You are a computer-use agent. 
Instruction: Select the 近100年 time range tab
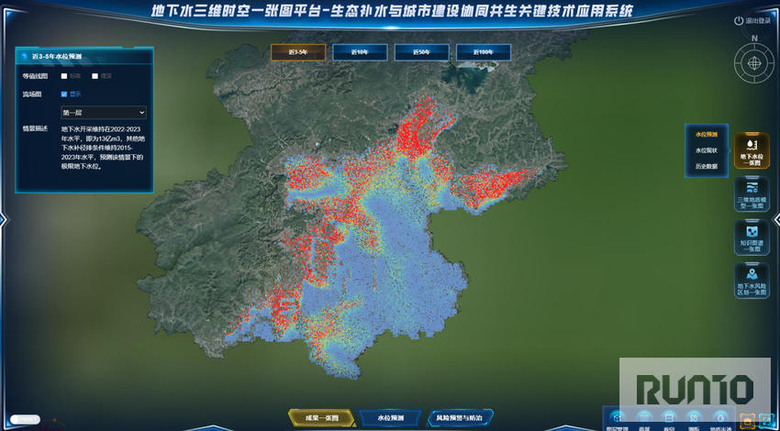click(483, 52)
